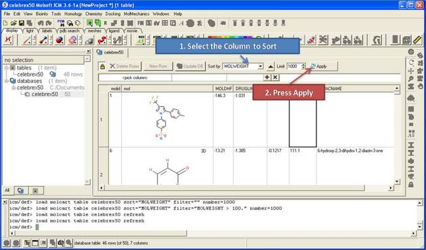
Task: Click the plus add filter button
Action: click(x=267, y=77)
